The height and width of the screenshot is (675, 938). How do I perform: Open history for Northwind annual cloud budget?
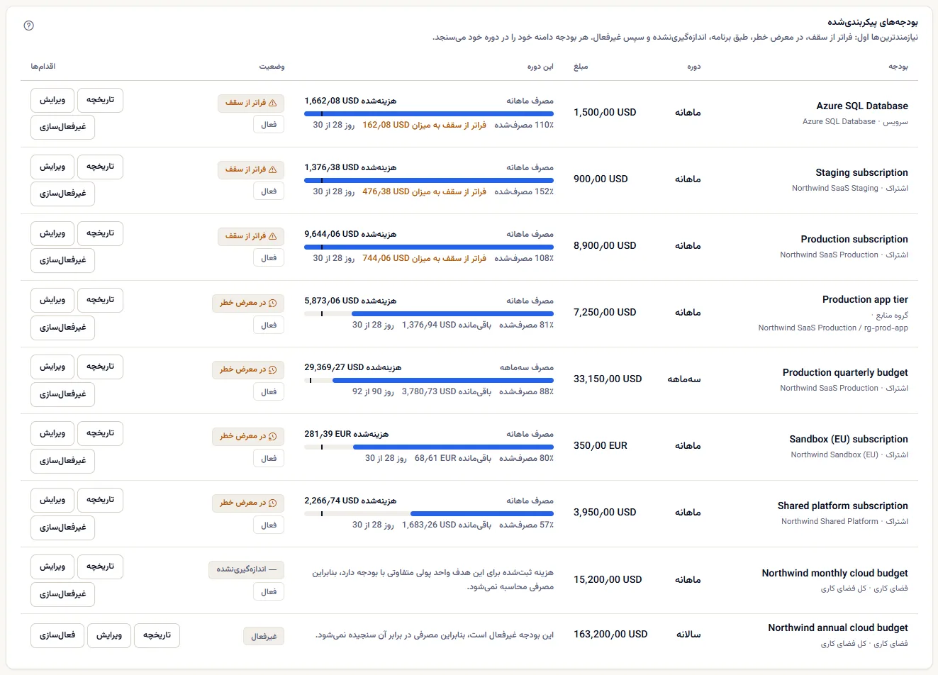click(x=157, y=635)
